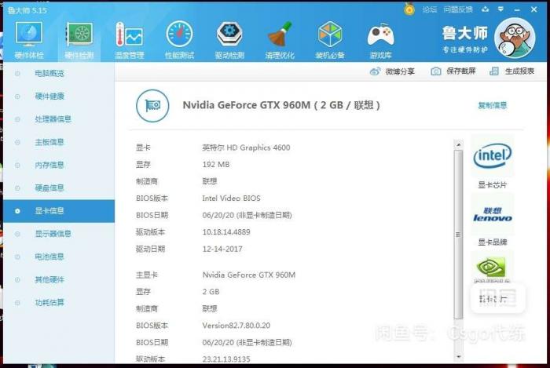Close the 鲁大师 window

click(x=533, y=9)
